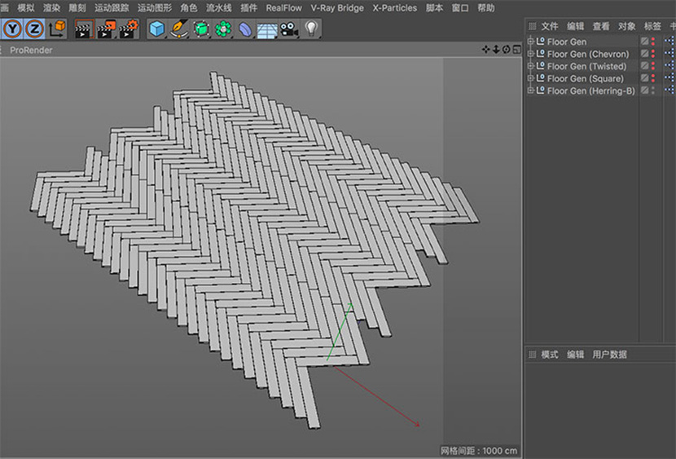Expand the Floor Gen (Twisted) row
Viewport: 676px width, 459px height.
coord(531,66)
